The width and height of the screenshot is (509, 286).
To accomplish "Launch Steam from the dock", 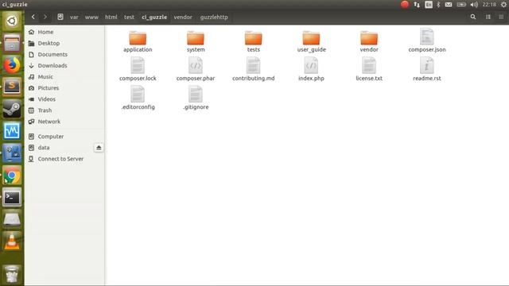I will pos(12,109).
